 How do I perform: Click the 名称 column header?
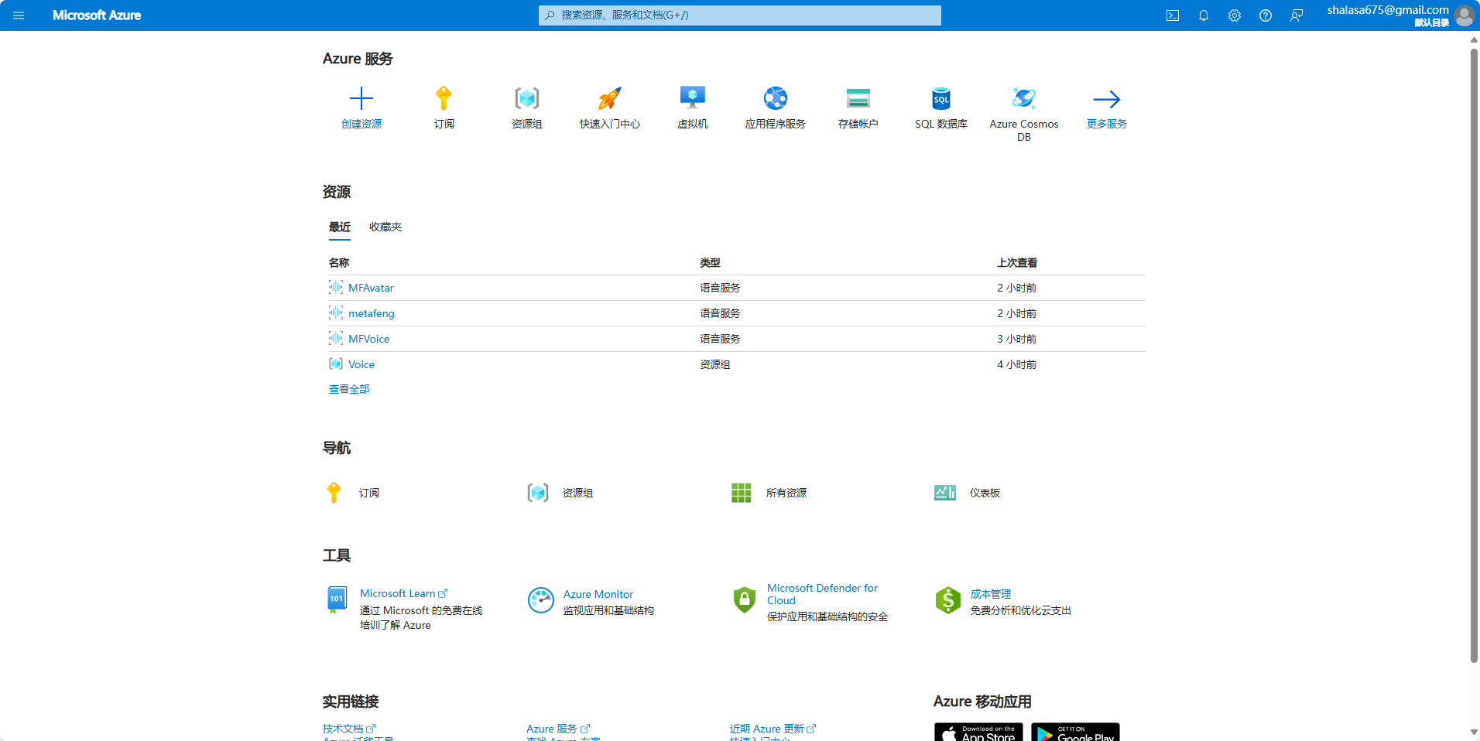tap(339, 263)
